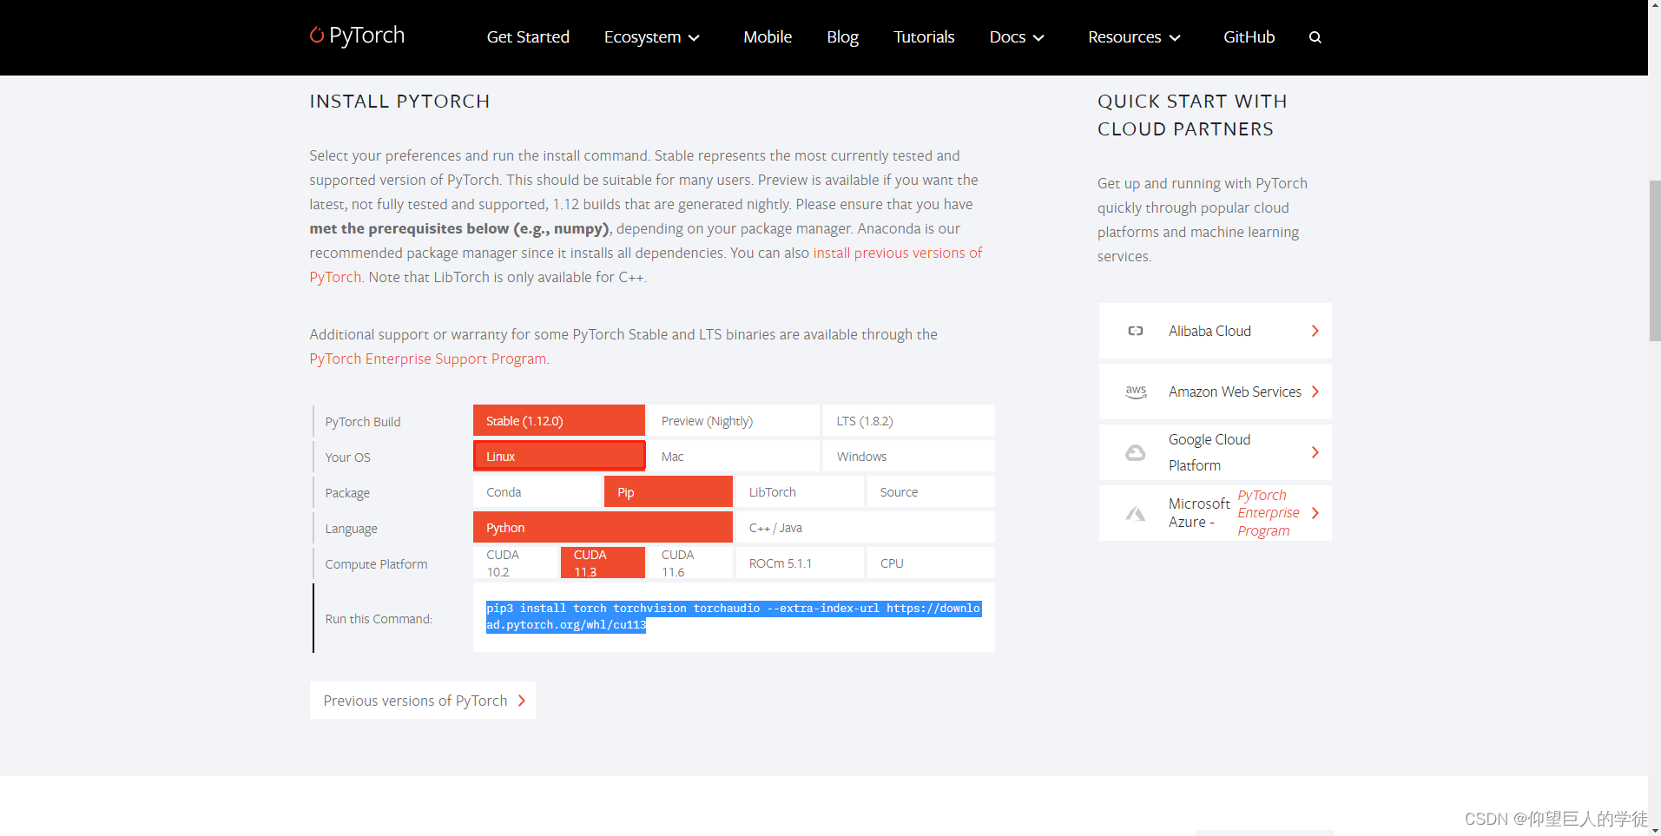Open the Alibaba Cloud partner link
Screen dimensions: 1661x836
[x=1216, y=331]
